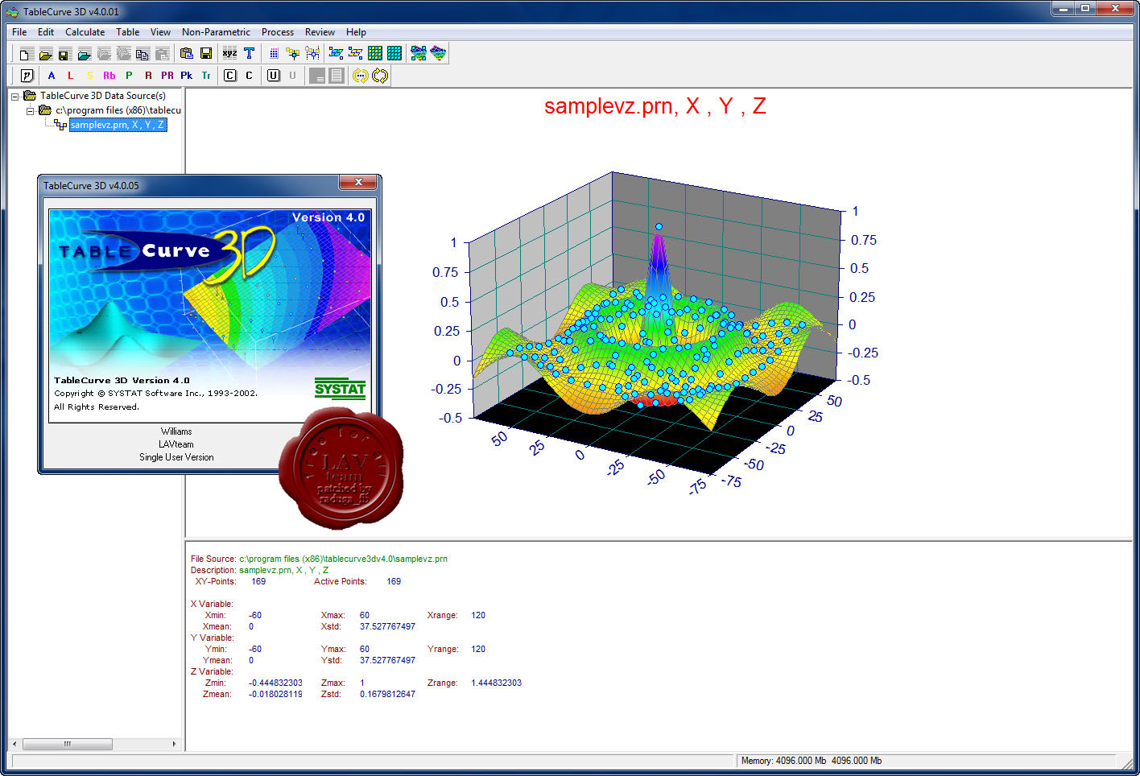Click the xyz data toolbar icon
This screenshot has height=776, width=1140.
coord(229,54)
